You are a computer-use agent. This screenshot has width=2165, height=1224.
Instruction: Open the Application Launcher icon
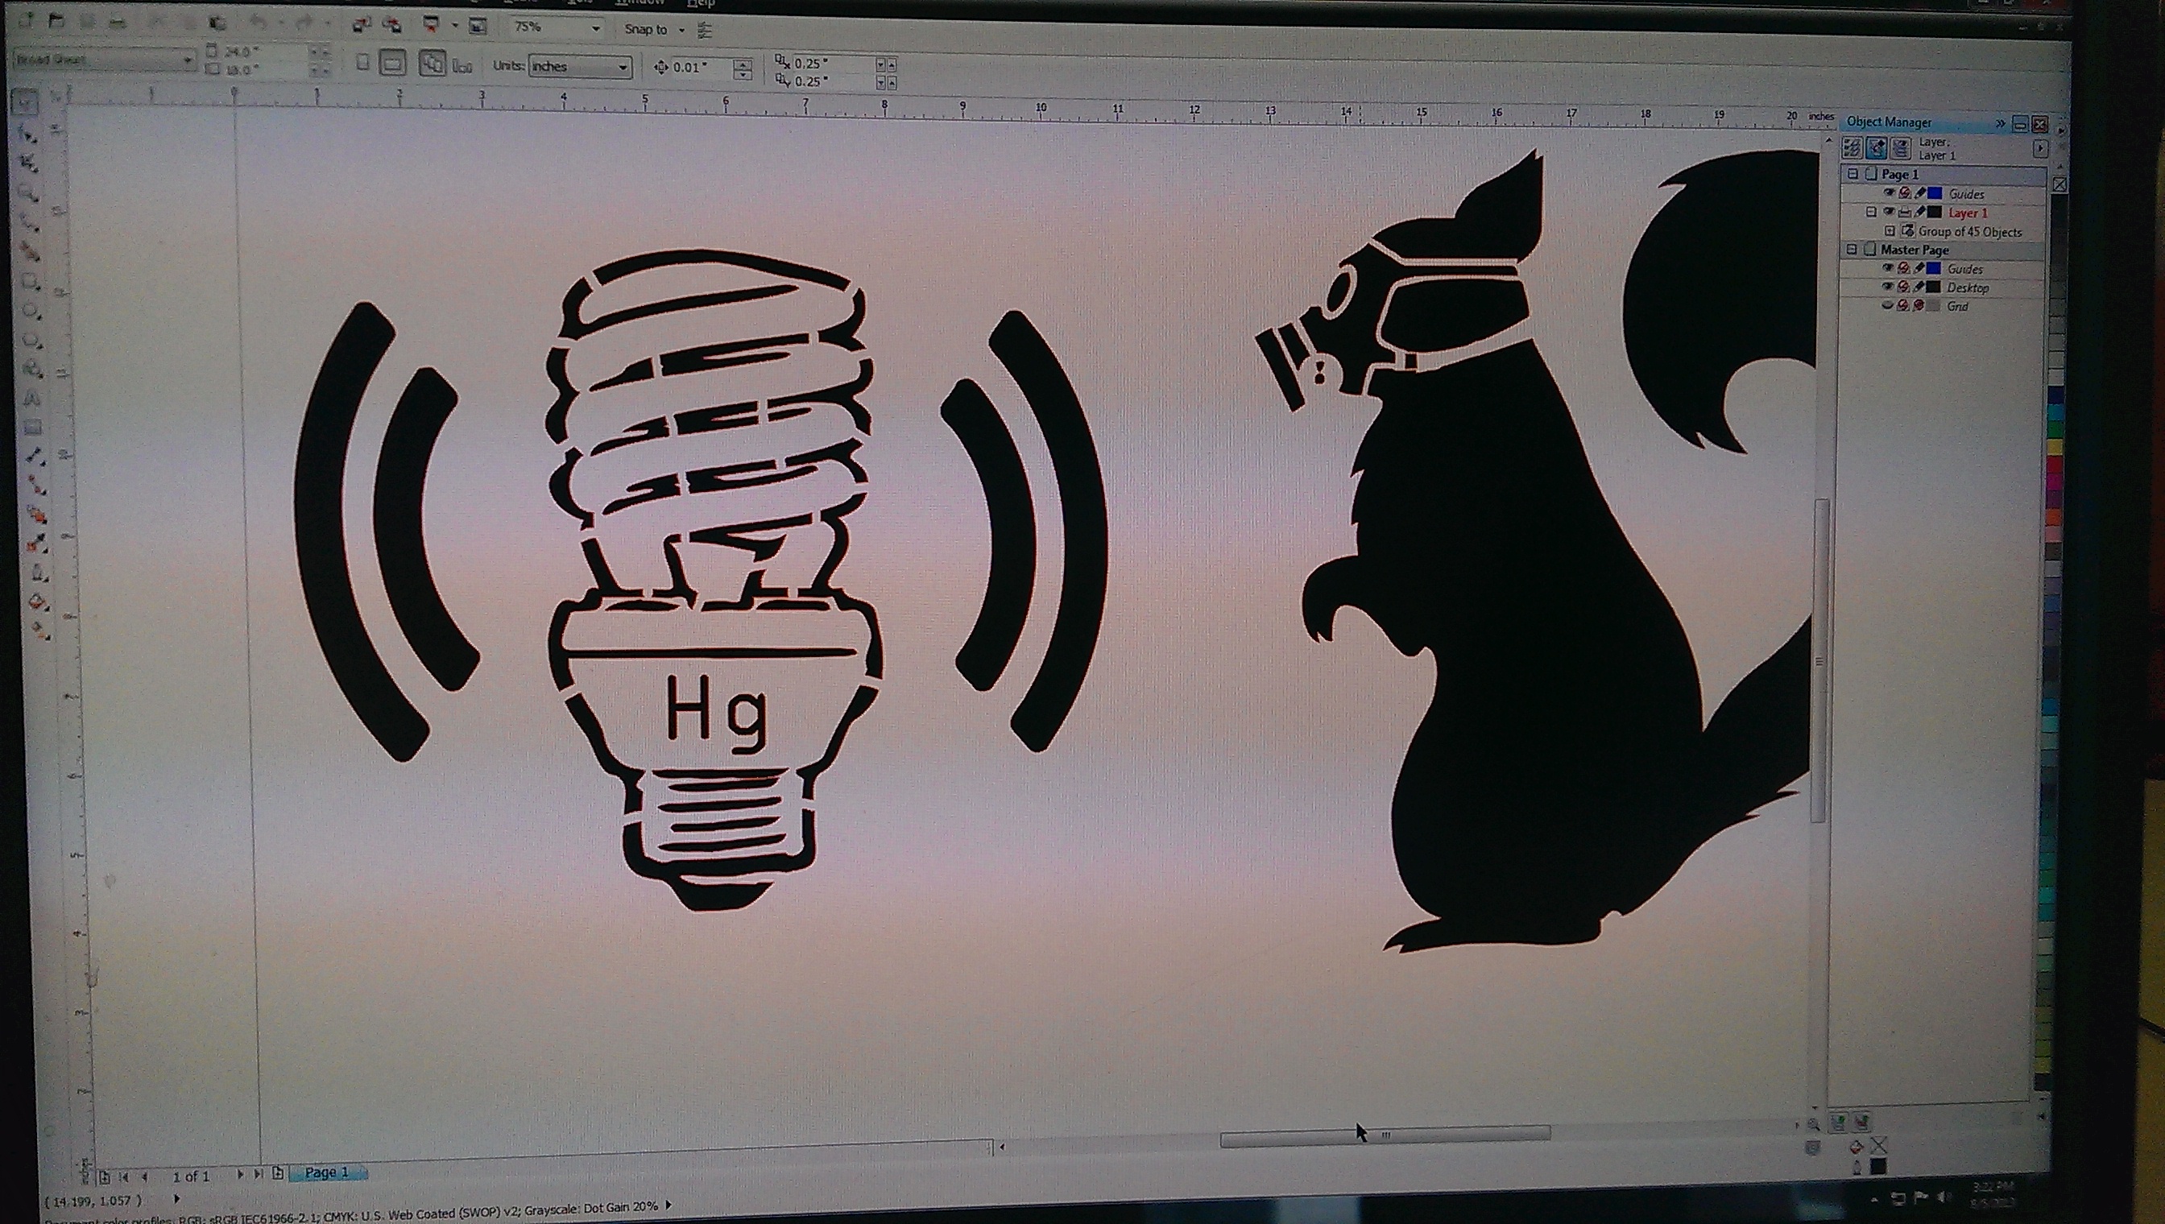click(430, 24)
